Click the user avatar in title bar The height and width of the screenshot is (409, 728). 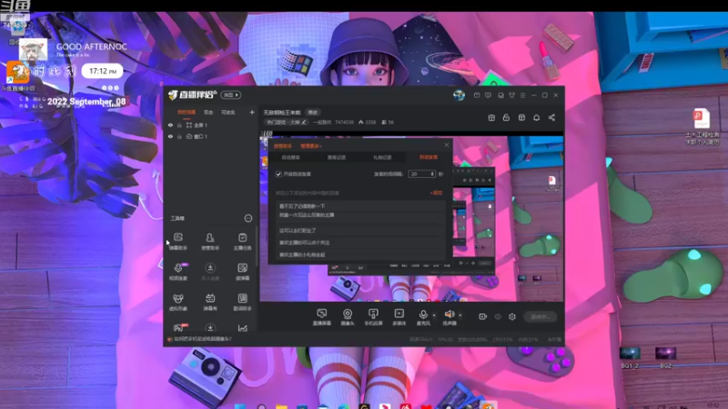pyautogui.click(x=459, y=95)
